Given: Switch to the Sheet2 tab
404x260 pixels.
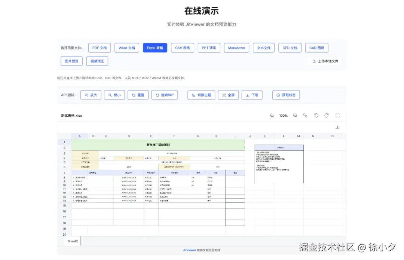Looking at the screenshot, I should pyautogui.click(x=72, y=241).
